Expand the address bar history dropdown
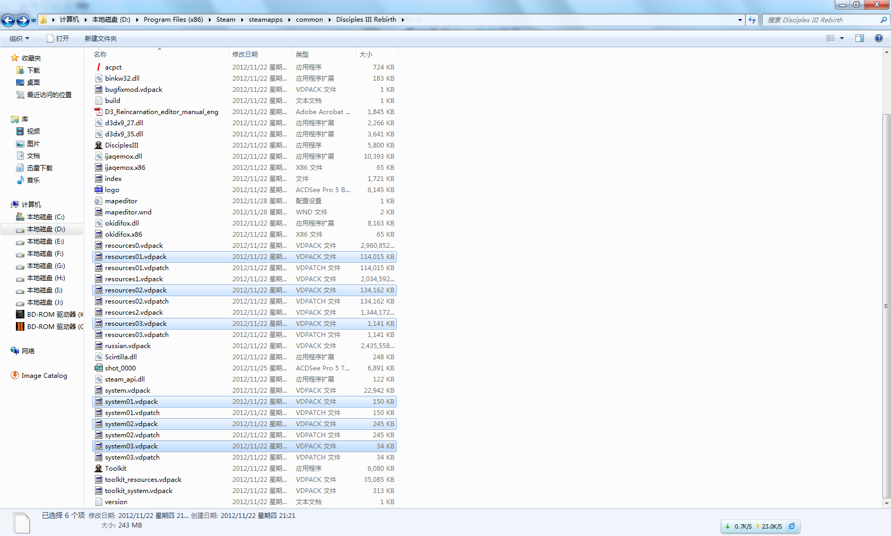 [740, 20]
